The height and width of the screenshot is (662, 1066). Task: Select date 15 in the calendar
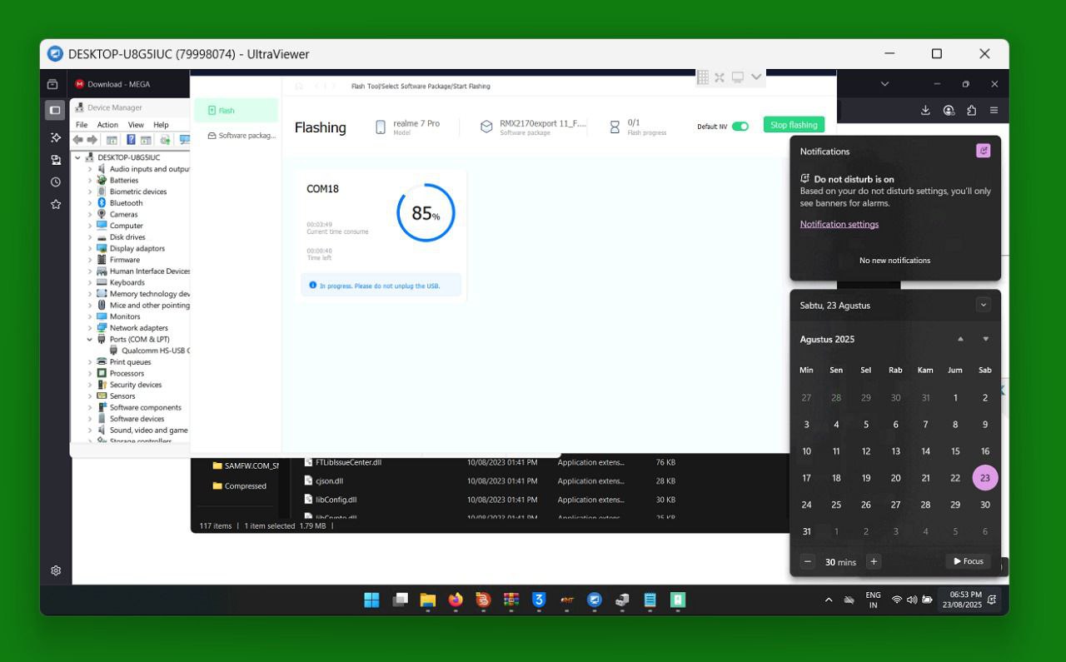pyautogui.click(x=955, y=451)
